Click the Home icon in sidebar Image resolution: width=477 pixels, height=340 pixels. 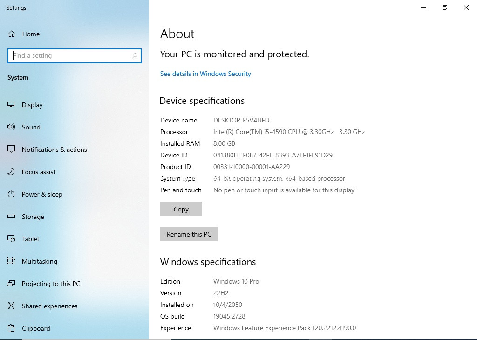click(12, 34)
